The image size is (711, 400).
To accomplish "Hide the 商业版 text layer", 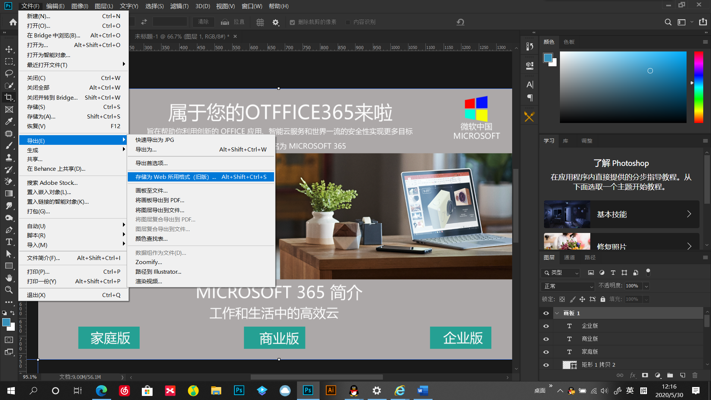I will (546, 339).
